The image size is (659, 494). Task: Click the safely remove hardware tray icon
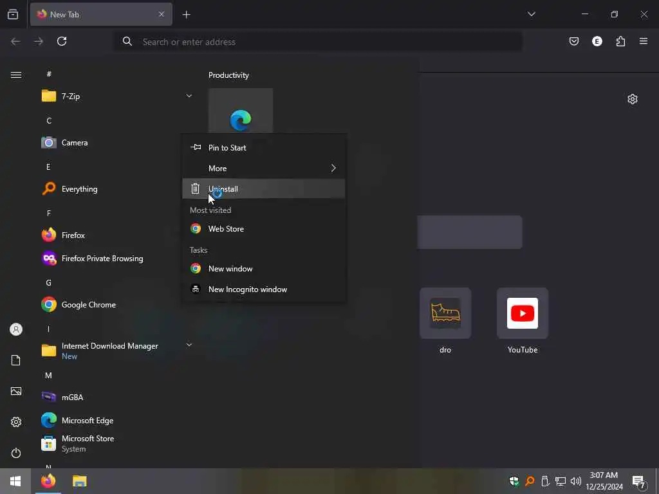pos(545,481)
